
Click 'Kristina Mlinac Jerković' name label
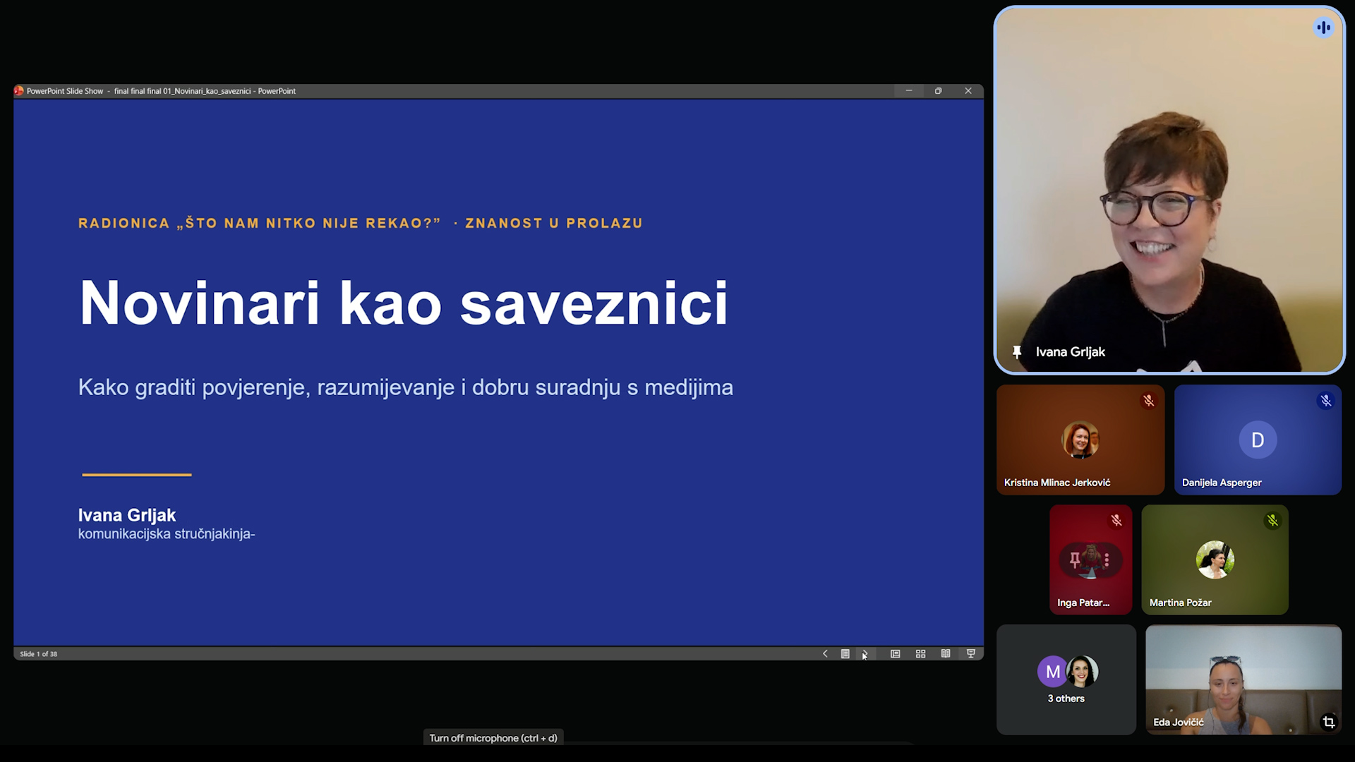click(1057, 483)
